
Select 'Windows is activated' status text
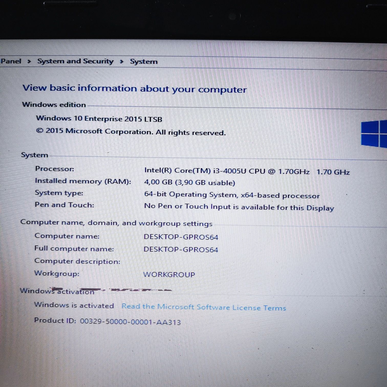tap(74, 305)
